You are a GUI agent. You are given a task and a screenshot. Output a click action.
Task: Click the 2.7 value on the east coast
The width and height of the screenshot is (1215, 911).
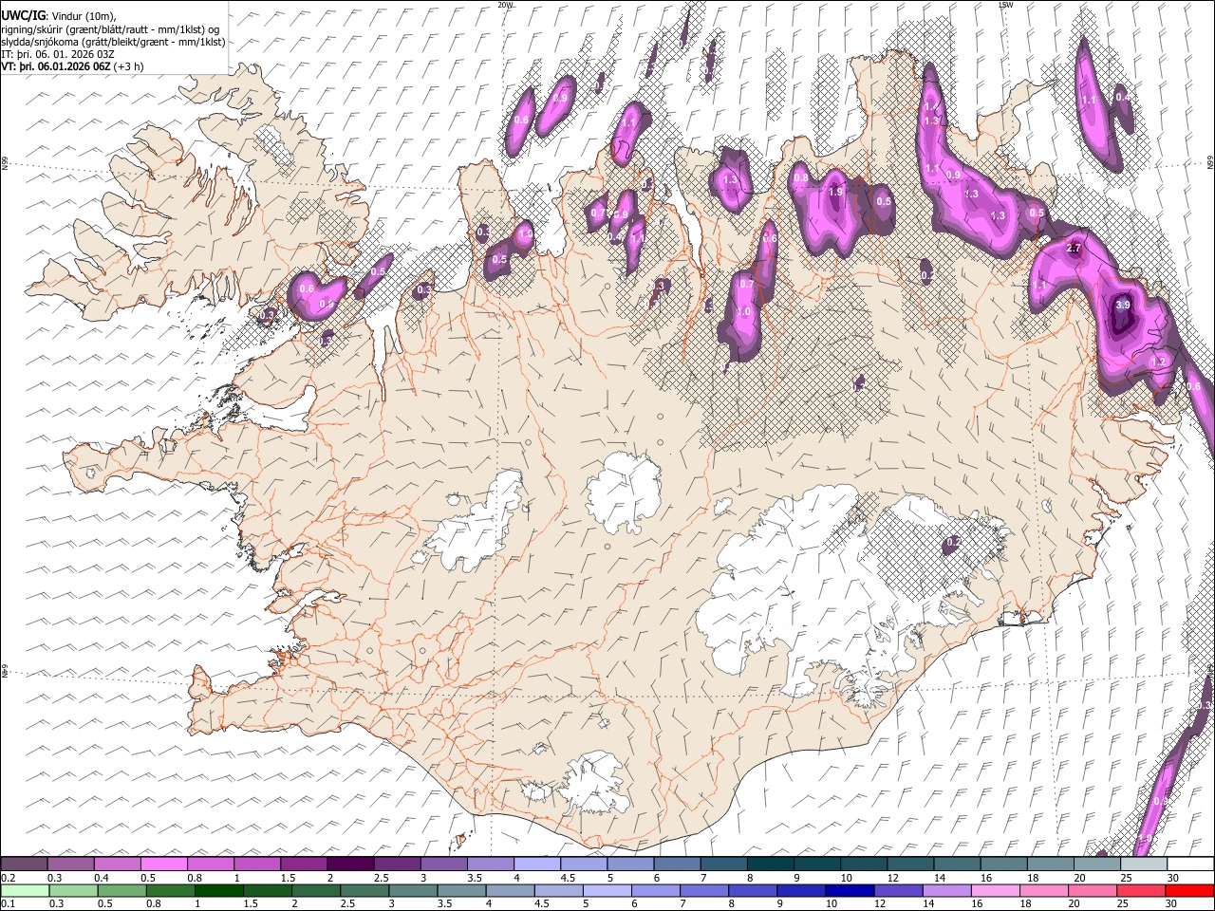1074,248
